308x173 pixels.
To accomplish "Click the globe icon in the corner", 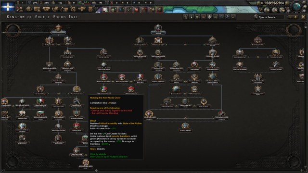I will [296, 7].
